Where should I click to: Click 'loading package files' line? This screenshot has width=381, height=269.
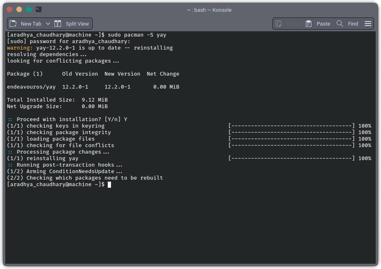[x=61, y=139]
